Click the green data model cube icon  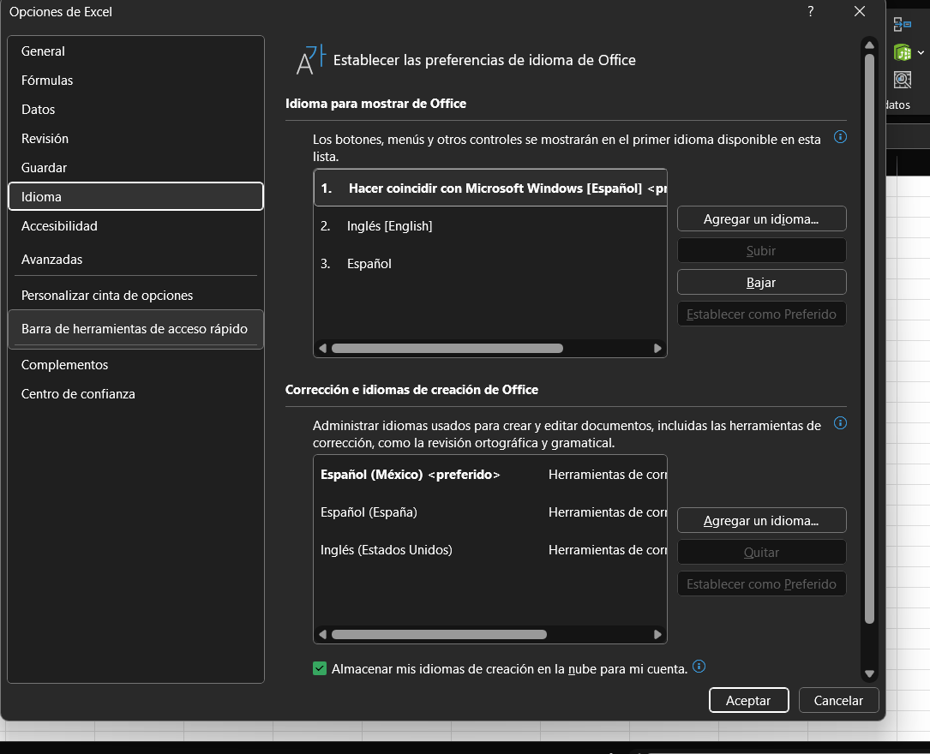(902, 52)
